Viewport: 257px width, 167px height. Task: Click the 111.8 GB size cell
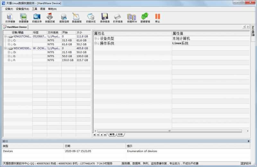[x=82, y=37]
